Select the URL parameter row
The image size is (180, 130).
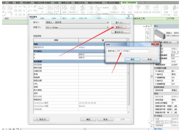(x=80, y=84)
